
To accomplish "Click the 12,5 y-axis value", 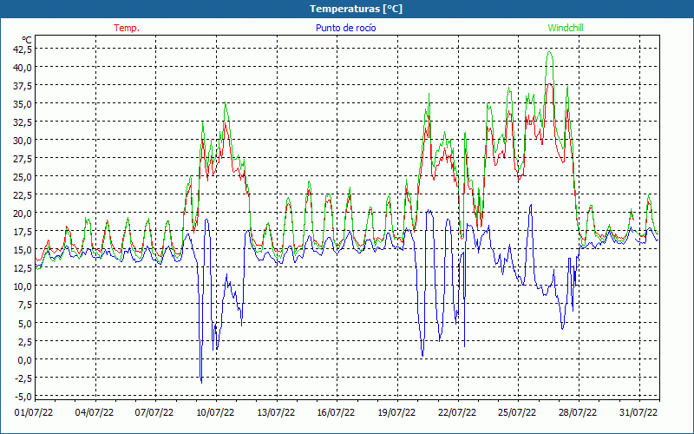I will tap(23, 268).
